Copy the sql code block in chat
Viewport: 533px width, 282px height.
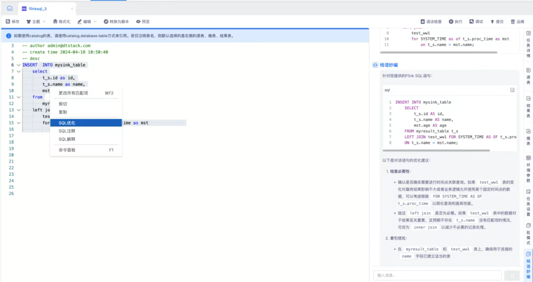coord(512,90)
